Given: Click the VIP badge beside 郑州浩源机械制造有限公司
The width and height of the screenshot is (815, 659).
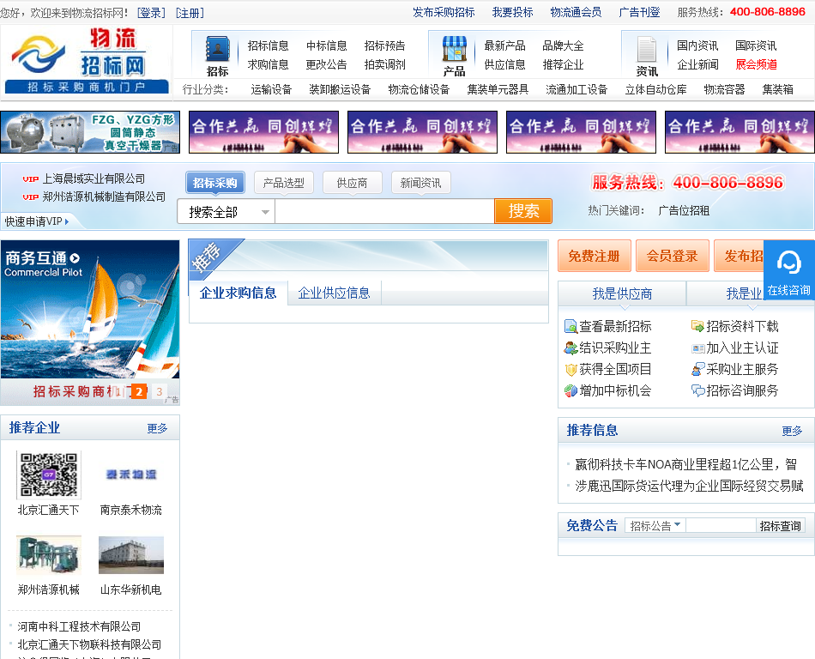Looking at the screenshot, I should pos(31,197).
